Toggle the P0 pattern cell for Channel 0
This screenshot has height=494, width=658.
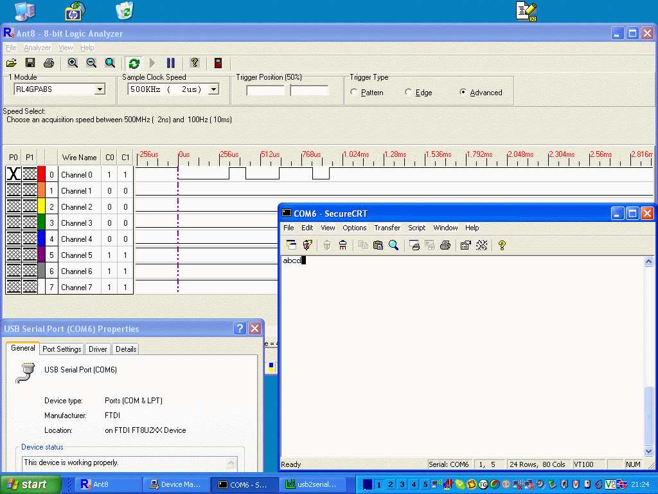click(x=14, y=174)
